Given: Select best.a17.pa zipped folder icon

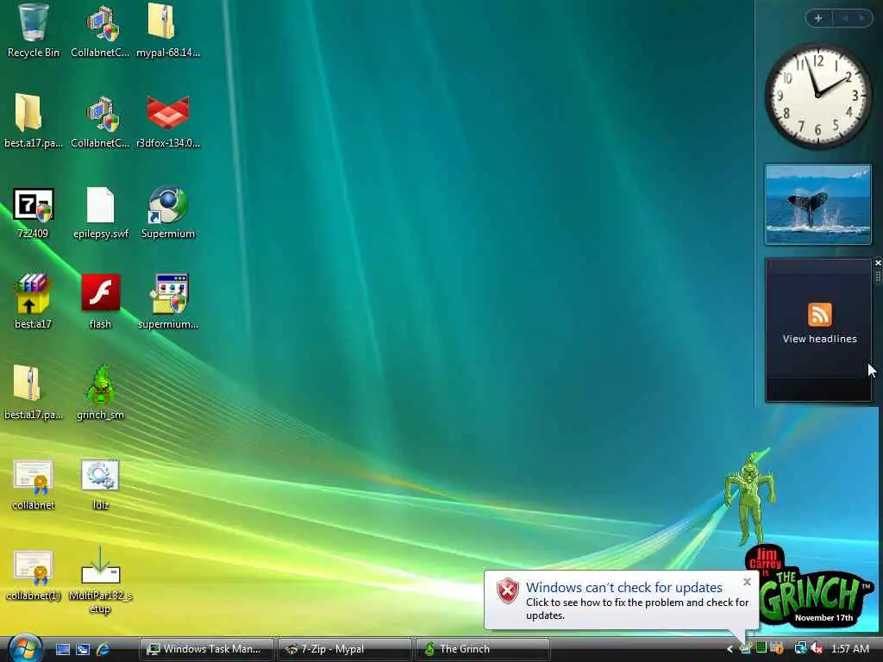Looking at the screenshot, I should 33,392.
